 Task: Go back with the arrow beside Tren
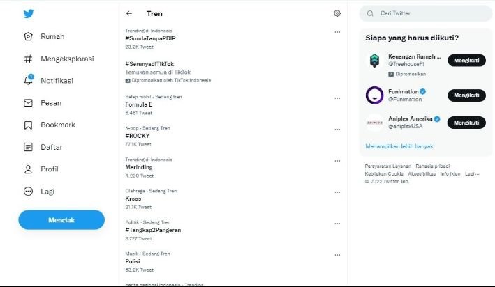pyautogui.click(x=128, y=13)
